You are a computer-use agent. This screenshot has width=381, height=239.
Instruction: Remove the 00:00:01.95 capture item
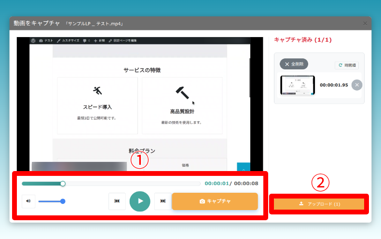click(x=357, y=85)
